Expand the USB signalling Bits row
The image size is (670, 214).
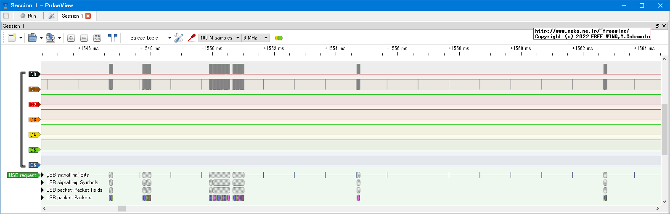click(x=42, y=175)
